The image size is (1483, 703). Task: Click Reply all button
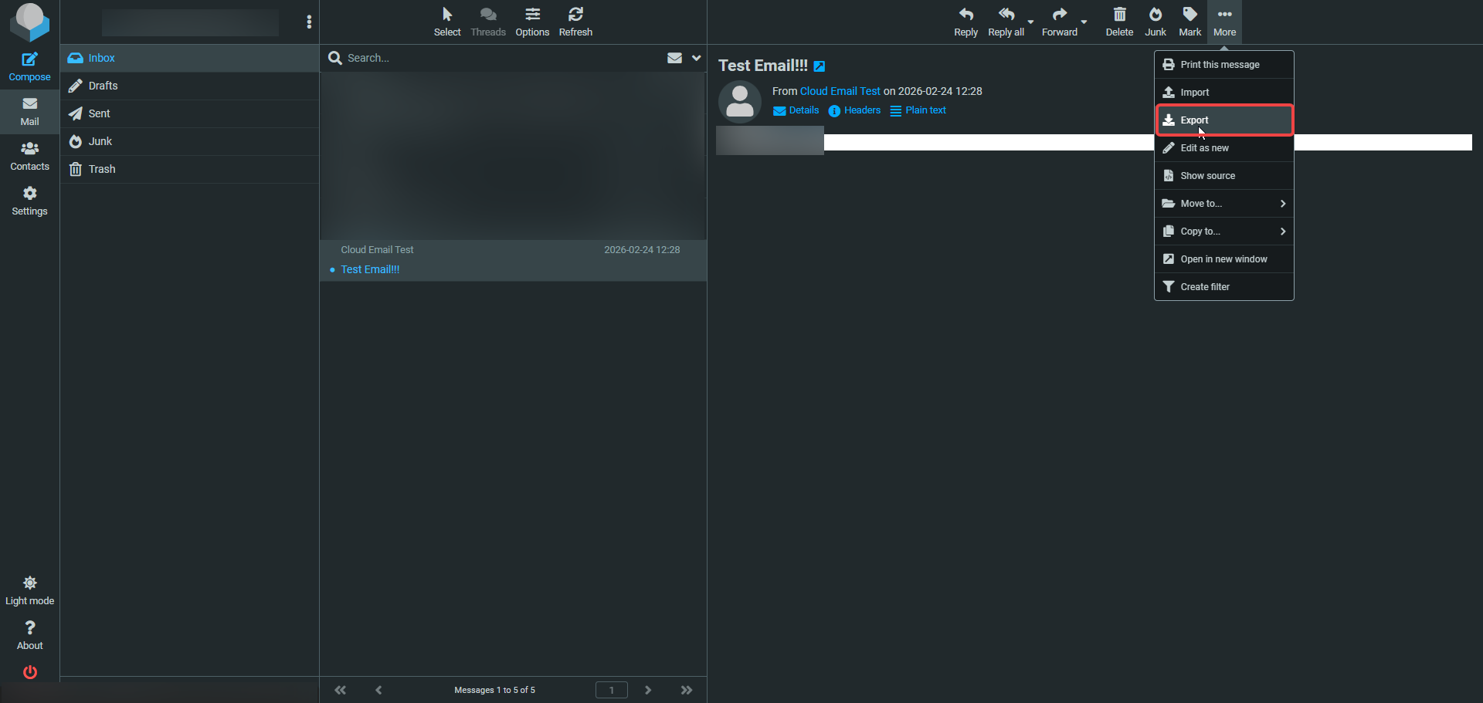pyautogui.click(x=1006, y=22)
